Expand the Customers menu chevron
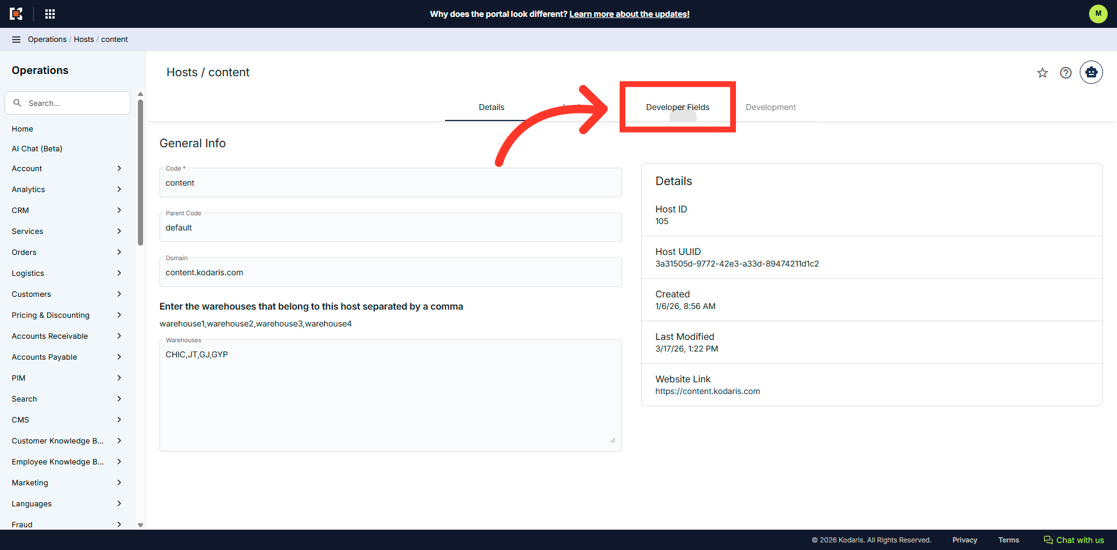The width and height of the screenshot is (1117, 550). (x=119, y=294)
